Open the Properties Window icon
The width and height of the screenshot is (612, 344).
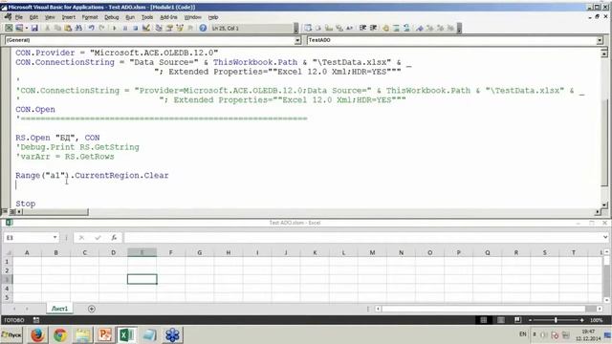pos(169,28)
